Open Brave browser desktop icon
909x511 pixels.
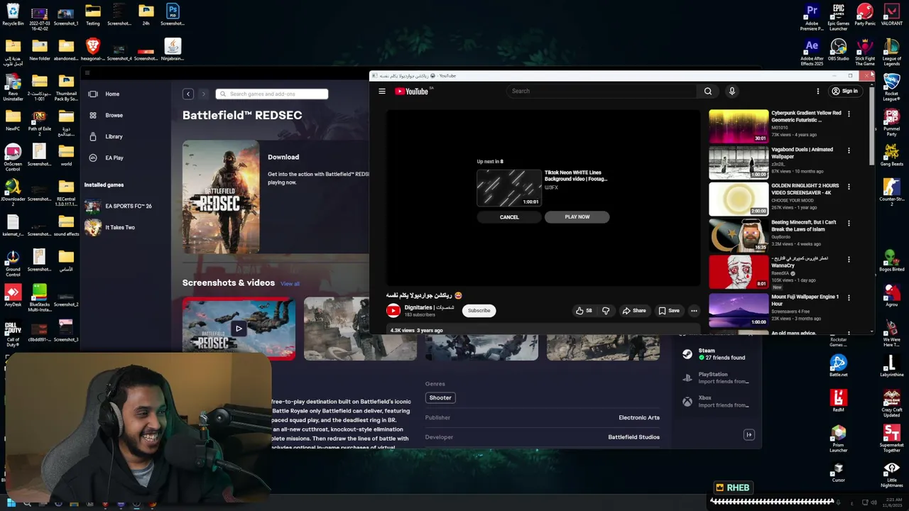click(92, 50)
